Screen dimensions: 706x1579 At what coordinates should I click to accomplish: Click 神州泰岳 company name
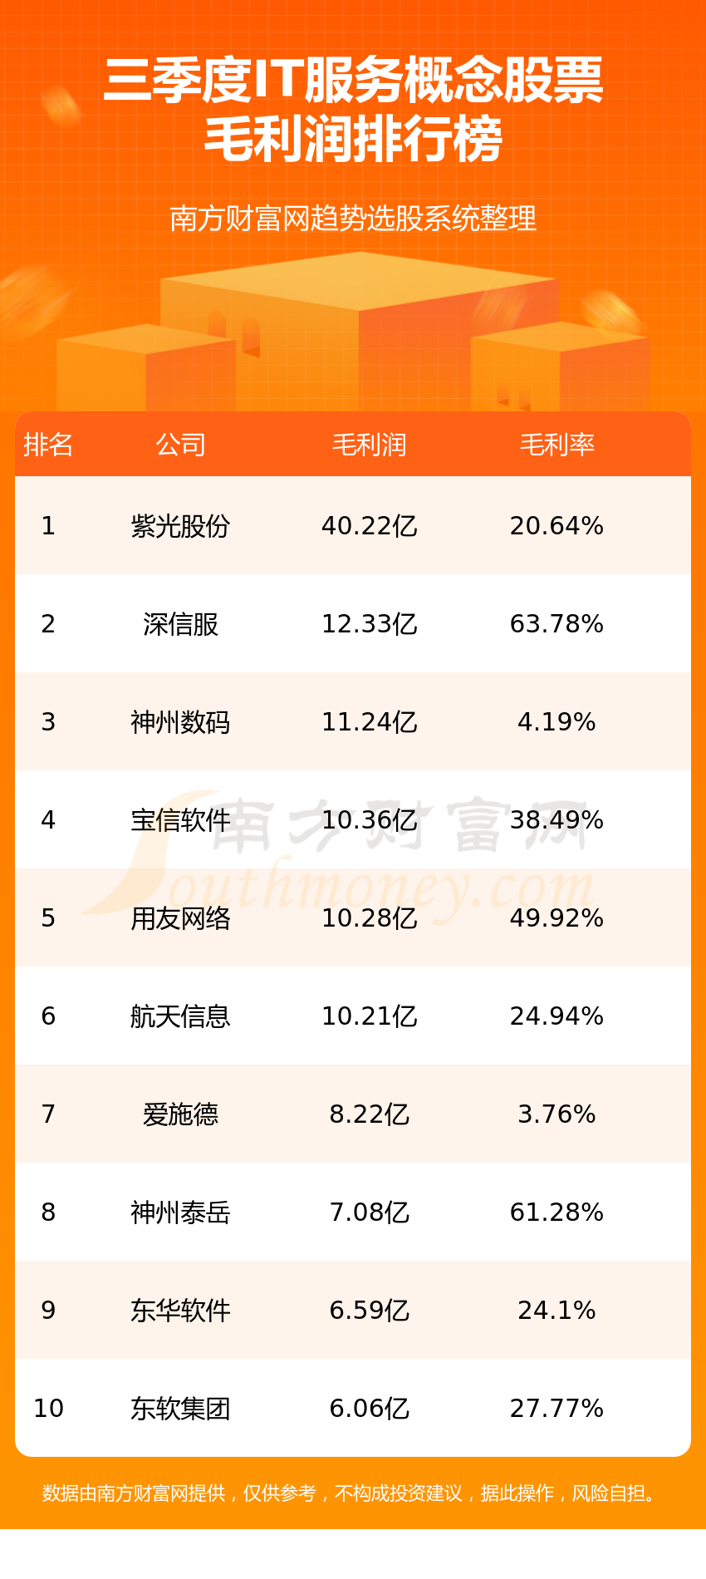point(180,1213)
